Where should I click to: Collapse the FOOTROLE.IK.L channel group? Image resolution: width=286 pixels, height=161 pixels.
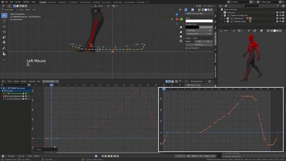point(3,93)
